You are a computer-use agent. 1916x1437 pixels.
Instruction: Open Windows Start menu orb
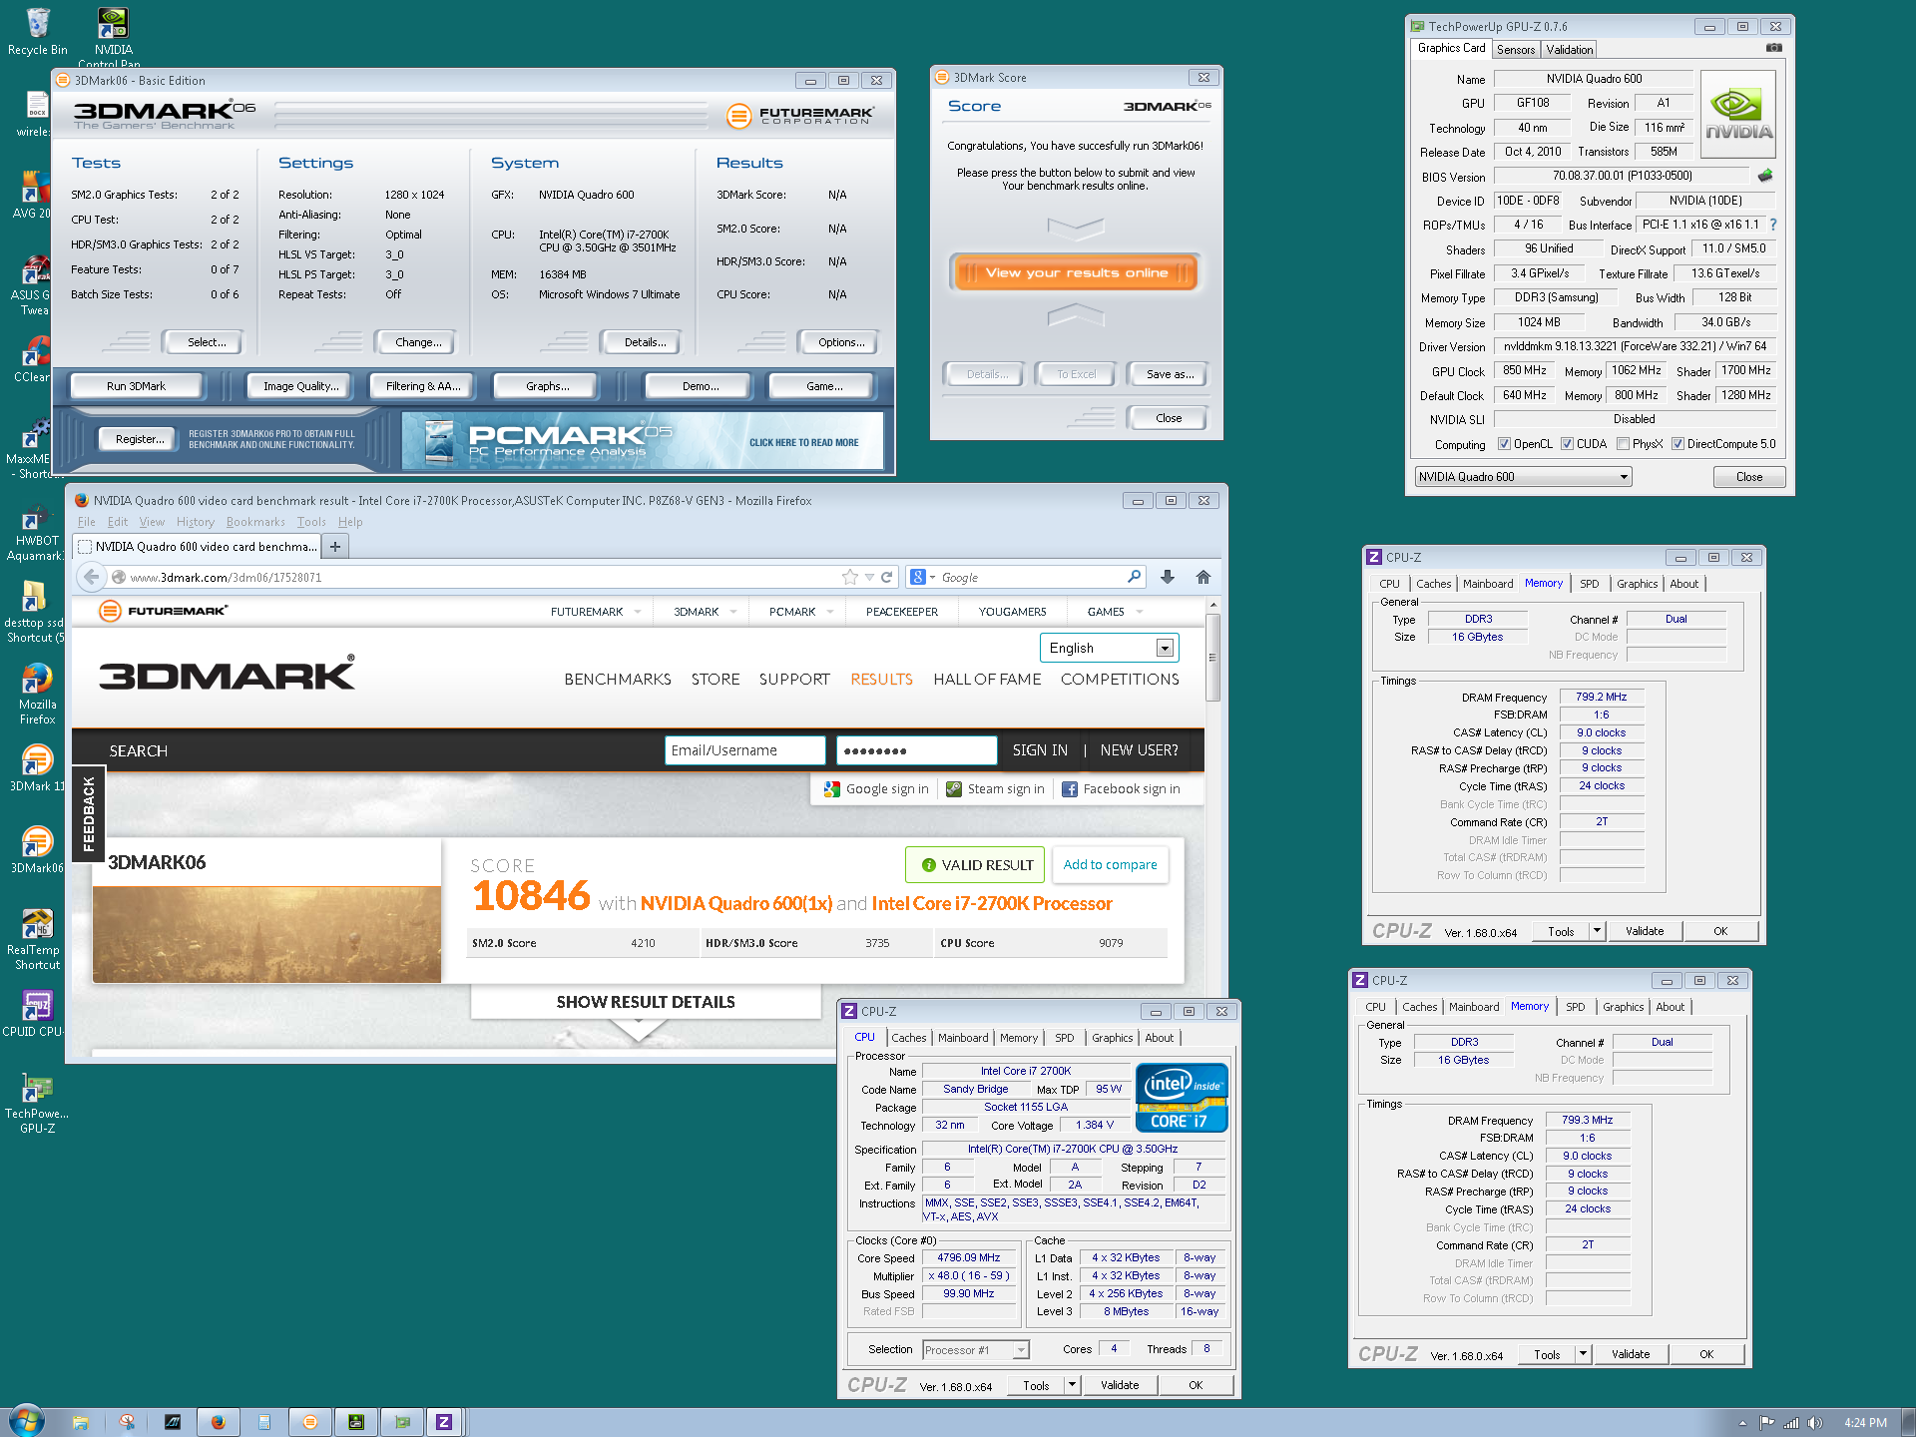tap(27, 1420)
